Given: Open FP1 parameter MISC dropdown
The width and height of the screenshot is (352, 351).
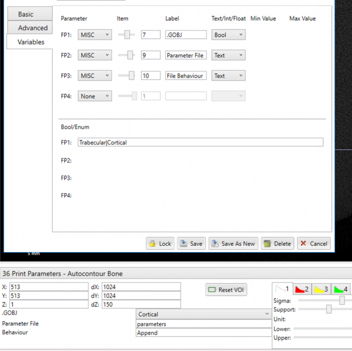Looking at the screenshot, I should [x=95, y=35].
